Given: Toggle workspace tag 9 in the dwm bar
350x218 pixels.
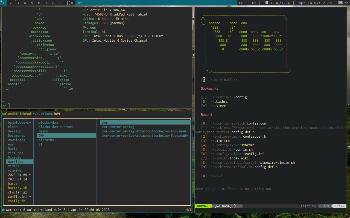Looking at the screenshot, I should (60, 3).
